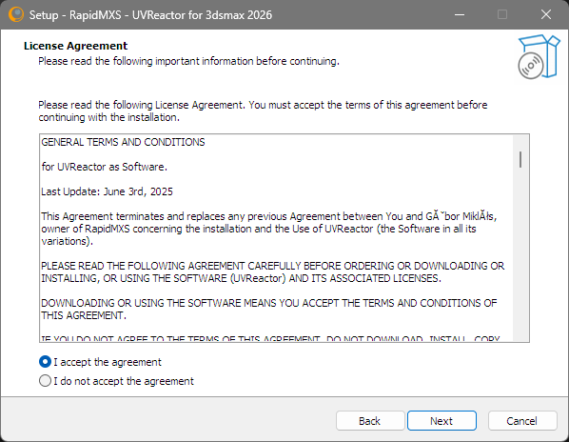Cancel the UVReactor installation

point(522,421)
